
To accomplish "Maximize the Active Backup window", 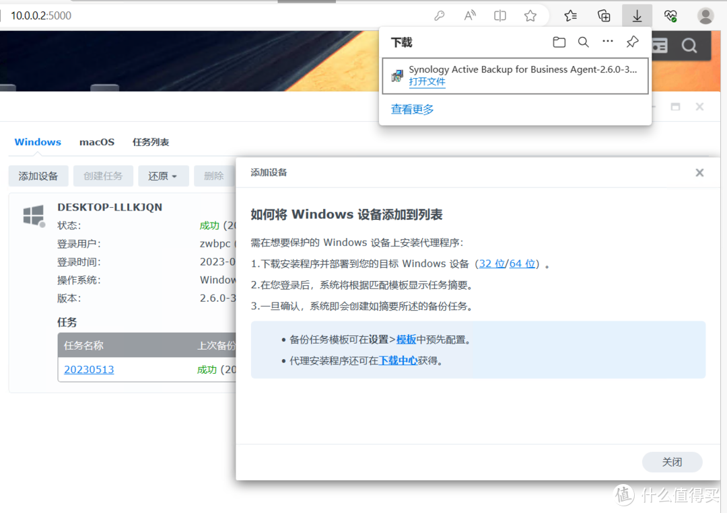I will tap(676, 107).
